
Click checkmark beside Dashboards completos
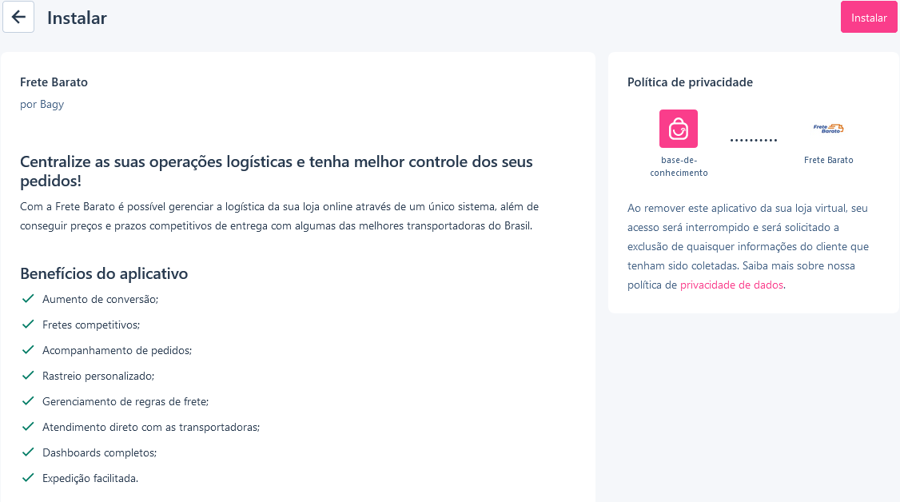tap(28, 452)
